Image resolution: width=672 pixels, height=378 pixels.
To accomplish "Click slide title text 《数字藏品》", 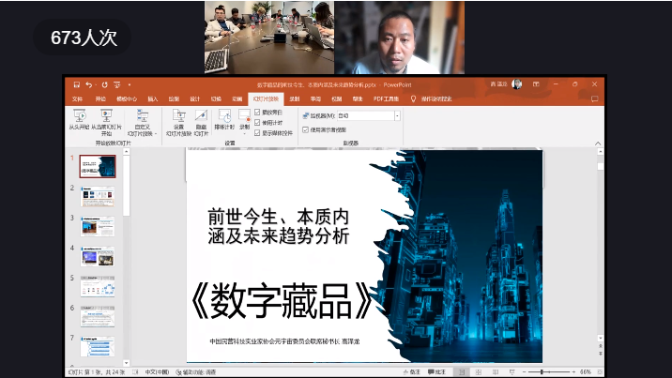I will pyautogui.click(x=282, y=301).
